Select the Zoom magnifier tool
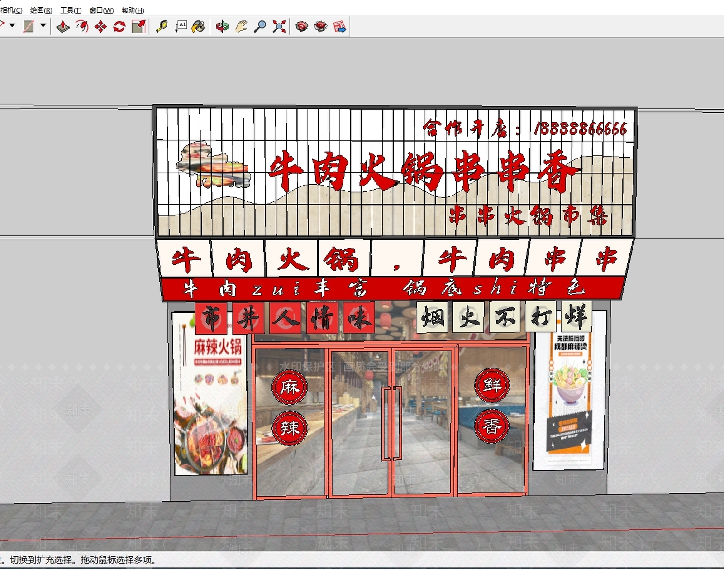 point(260,27)
